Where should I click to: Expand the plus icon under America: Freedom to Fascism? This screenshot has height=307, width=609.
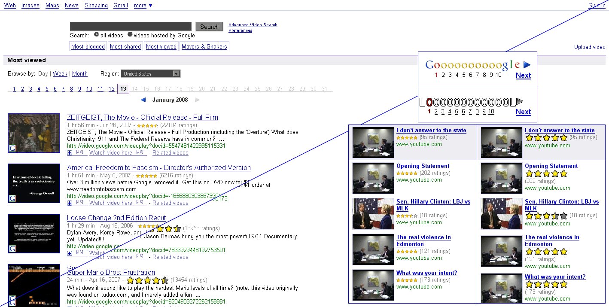(70, 203)
